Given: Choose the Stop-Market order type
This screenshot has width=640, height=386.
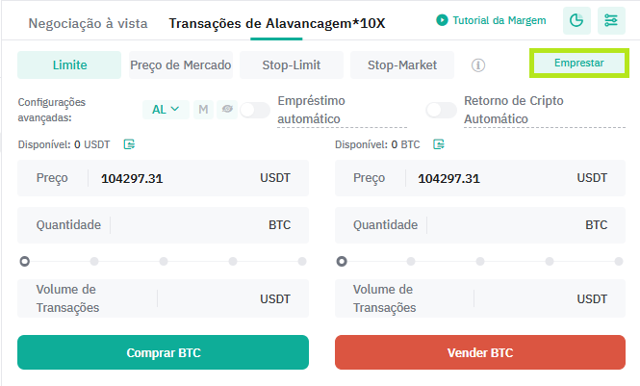Looking at the screenshot, I should coord(402,64).
